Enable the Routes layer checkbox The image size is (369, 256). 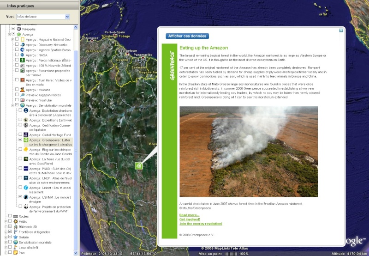pos(10,216)
